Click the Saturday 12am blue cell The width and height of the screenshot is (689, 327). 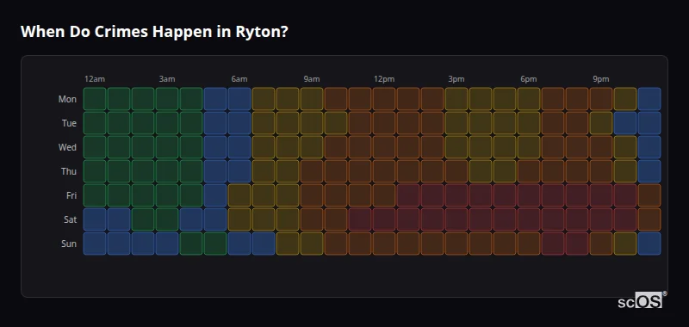pyautogui.click(x=95, y=219)
